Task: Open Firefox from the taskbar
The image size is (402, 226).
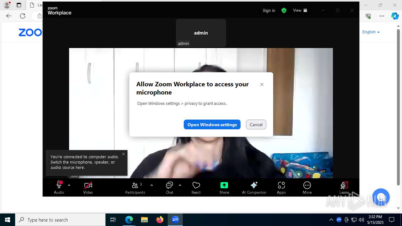Action: click(x=160, y=220)
